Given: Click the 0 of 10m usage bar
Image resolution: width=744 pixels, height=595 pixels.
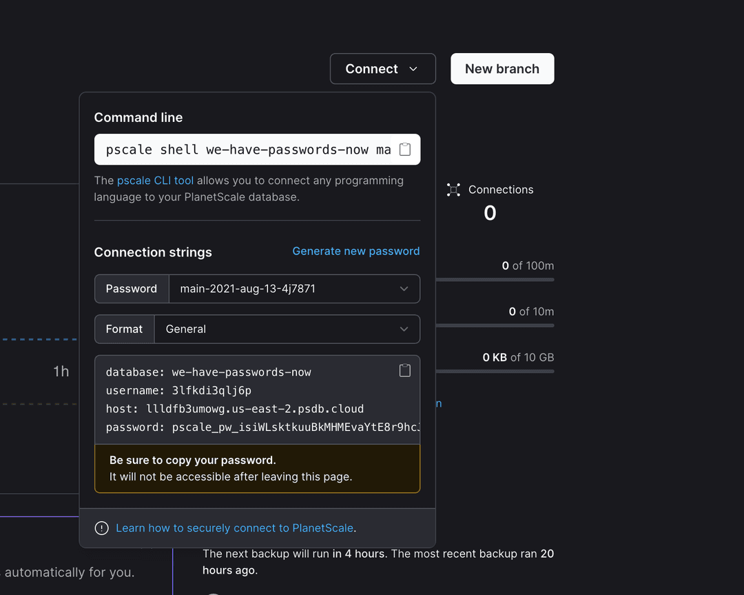Looking at the screenshot, I should point(495,325).
